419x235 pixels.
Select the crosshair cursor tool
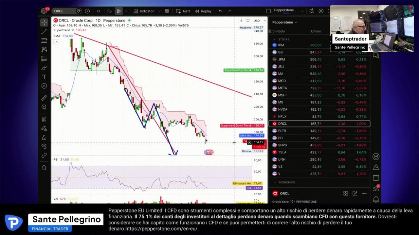click(x=44, y=23)
